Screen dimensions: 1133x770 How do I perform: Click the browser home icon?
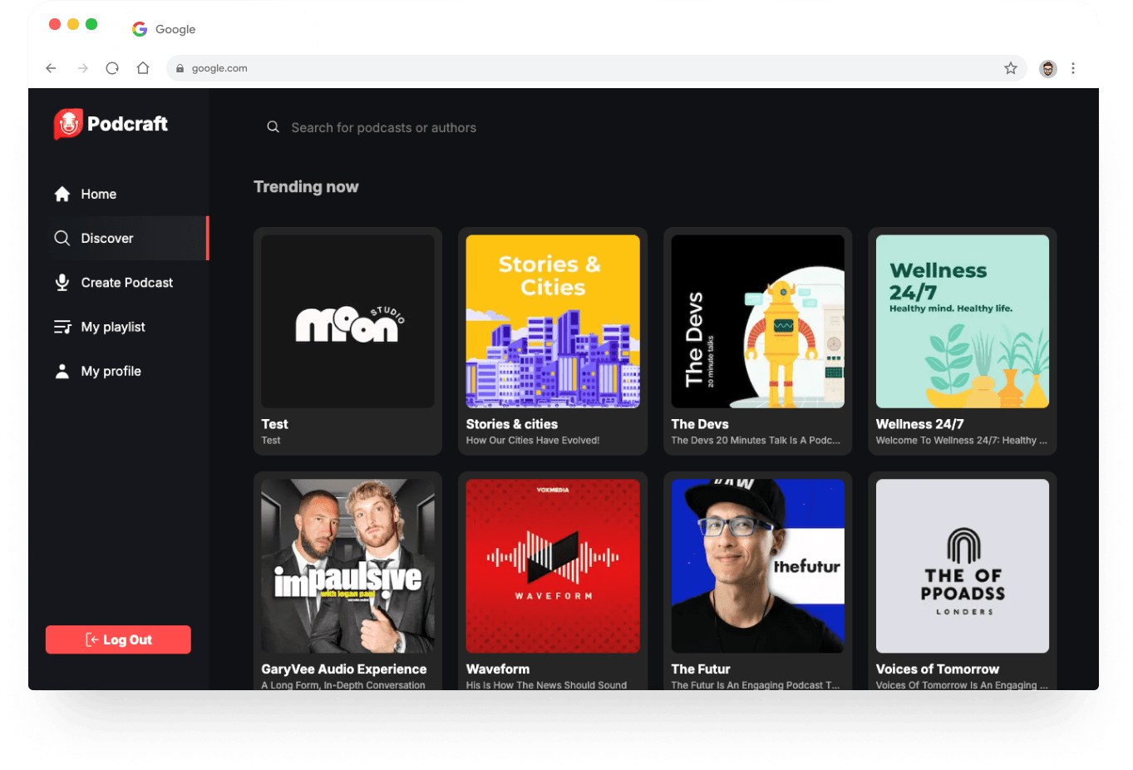pos(143,68)
